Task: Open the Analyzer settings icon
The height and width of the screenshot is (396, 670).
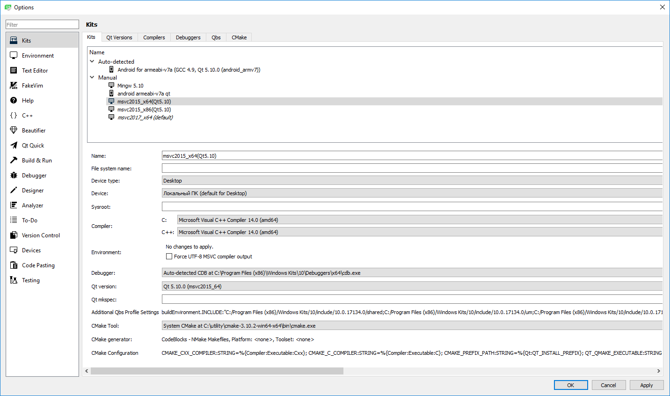Action: pyautogui.click(x=14, y=205)
